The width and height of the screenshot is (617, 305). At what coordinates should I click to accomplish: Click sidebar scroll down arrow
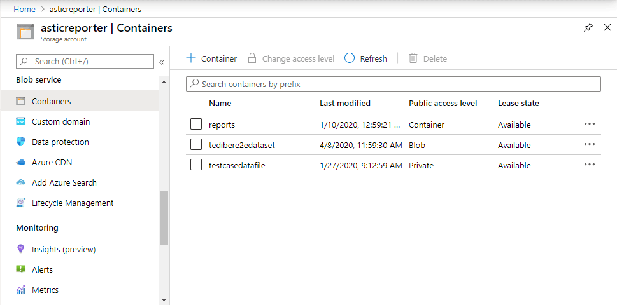point(164,301)
